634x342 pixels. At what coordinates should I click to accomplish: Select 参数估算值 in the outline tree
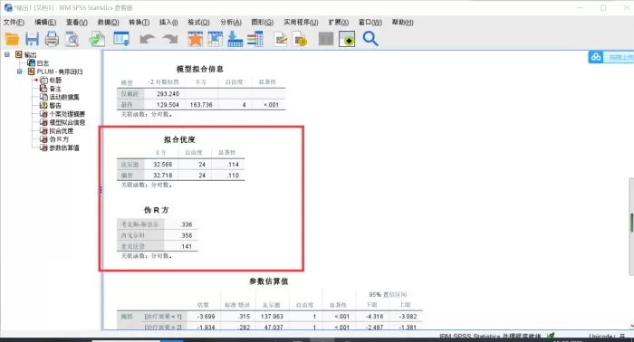pyautogui.click(x=64, y=147)
